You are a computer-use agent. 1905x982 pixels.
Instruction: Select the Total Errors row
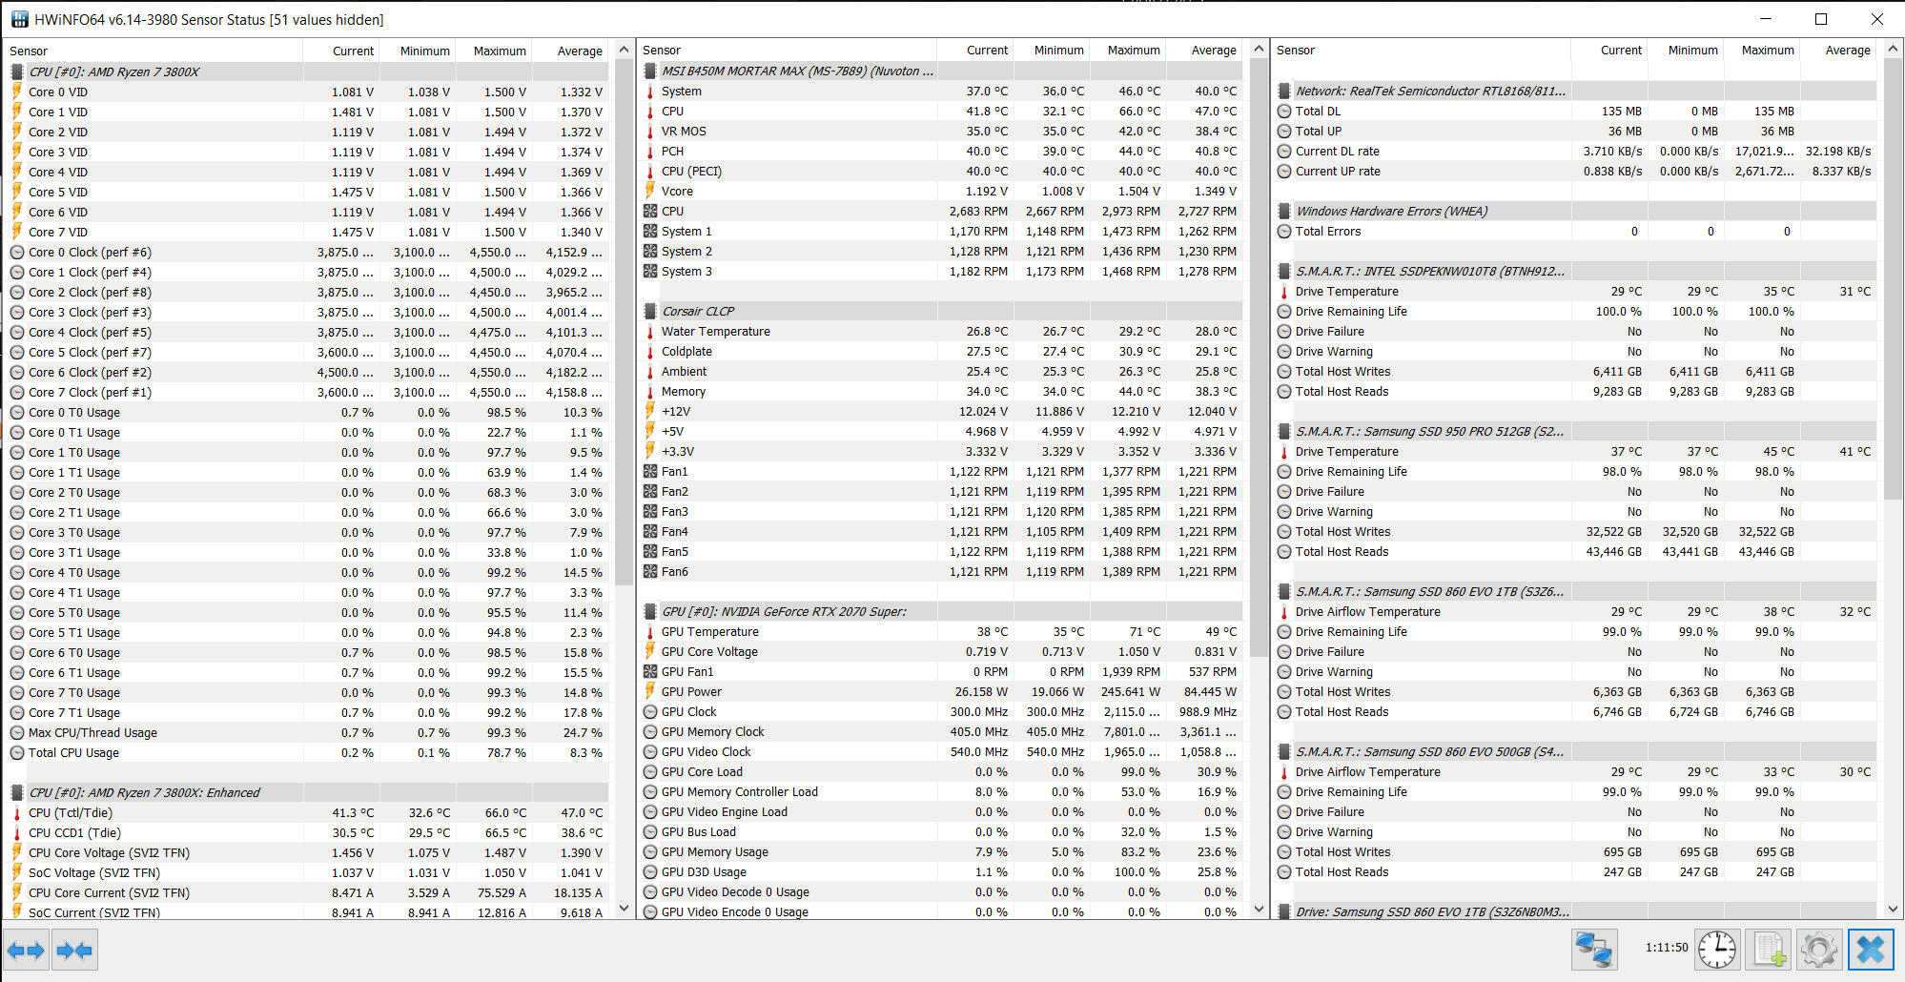(1575, 232)
